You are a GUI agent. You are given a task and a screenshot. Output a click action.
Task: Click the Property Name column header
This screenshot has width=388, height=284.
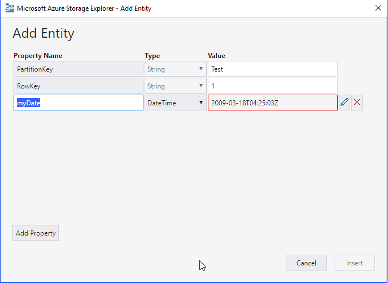38,56
